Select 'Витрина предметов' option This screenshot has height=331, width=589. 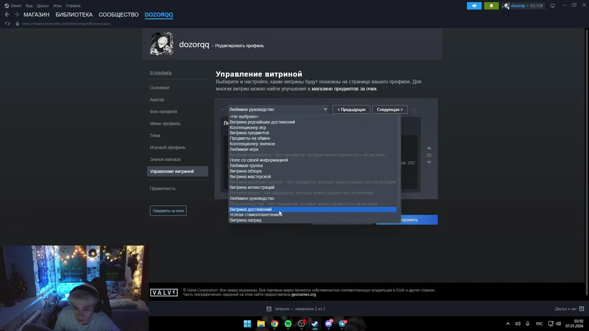pyautogui.click(x=313, y=133)
